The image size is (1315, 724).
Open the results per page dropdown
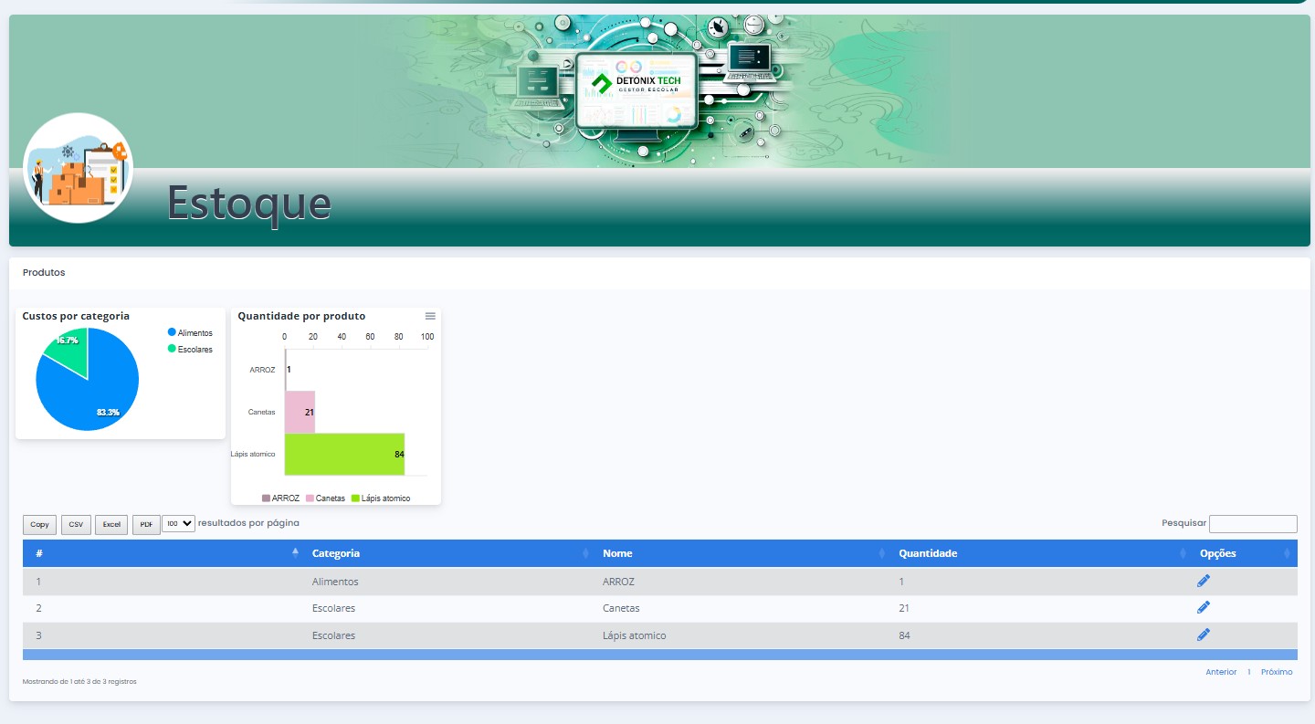point(178,524)
